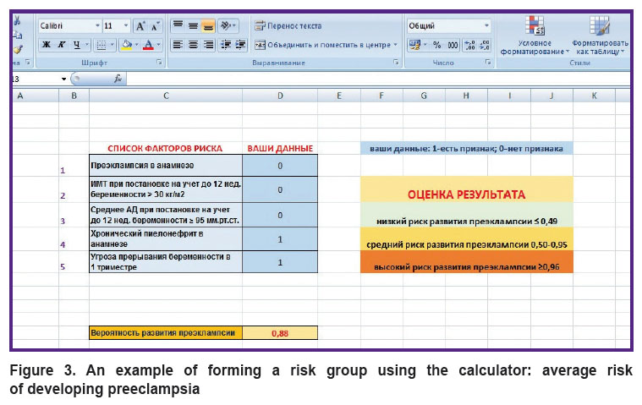Image resolution: width=642 pixels, height=405 pixels.
Task: Select value cell for Среднее АД row
Action: [280, 215]
